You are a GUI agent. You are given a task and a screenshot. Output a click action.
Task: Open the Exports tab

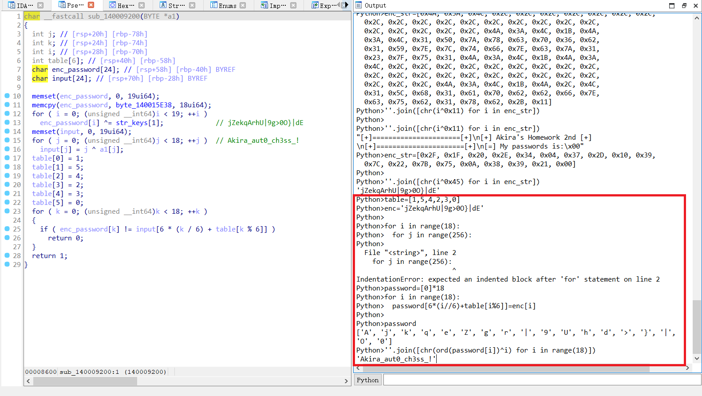(x=324, y=5)
